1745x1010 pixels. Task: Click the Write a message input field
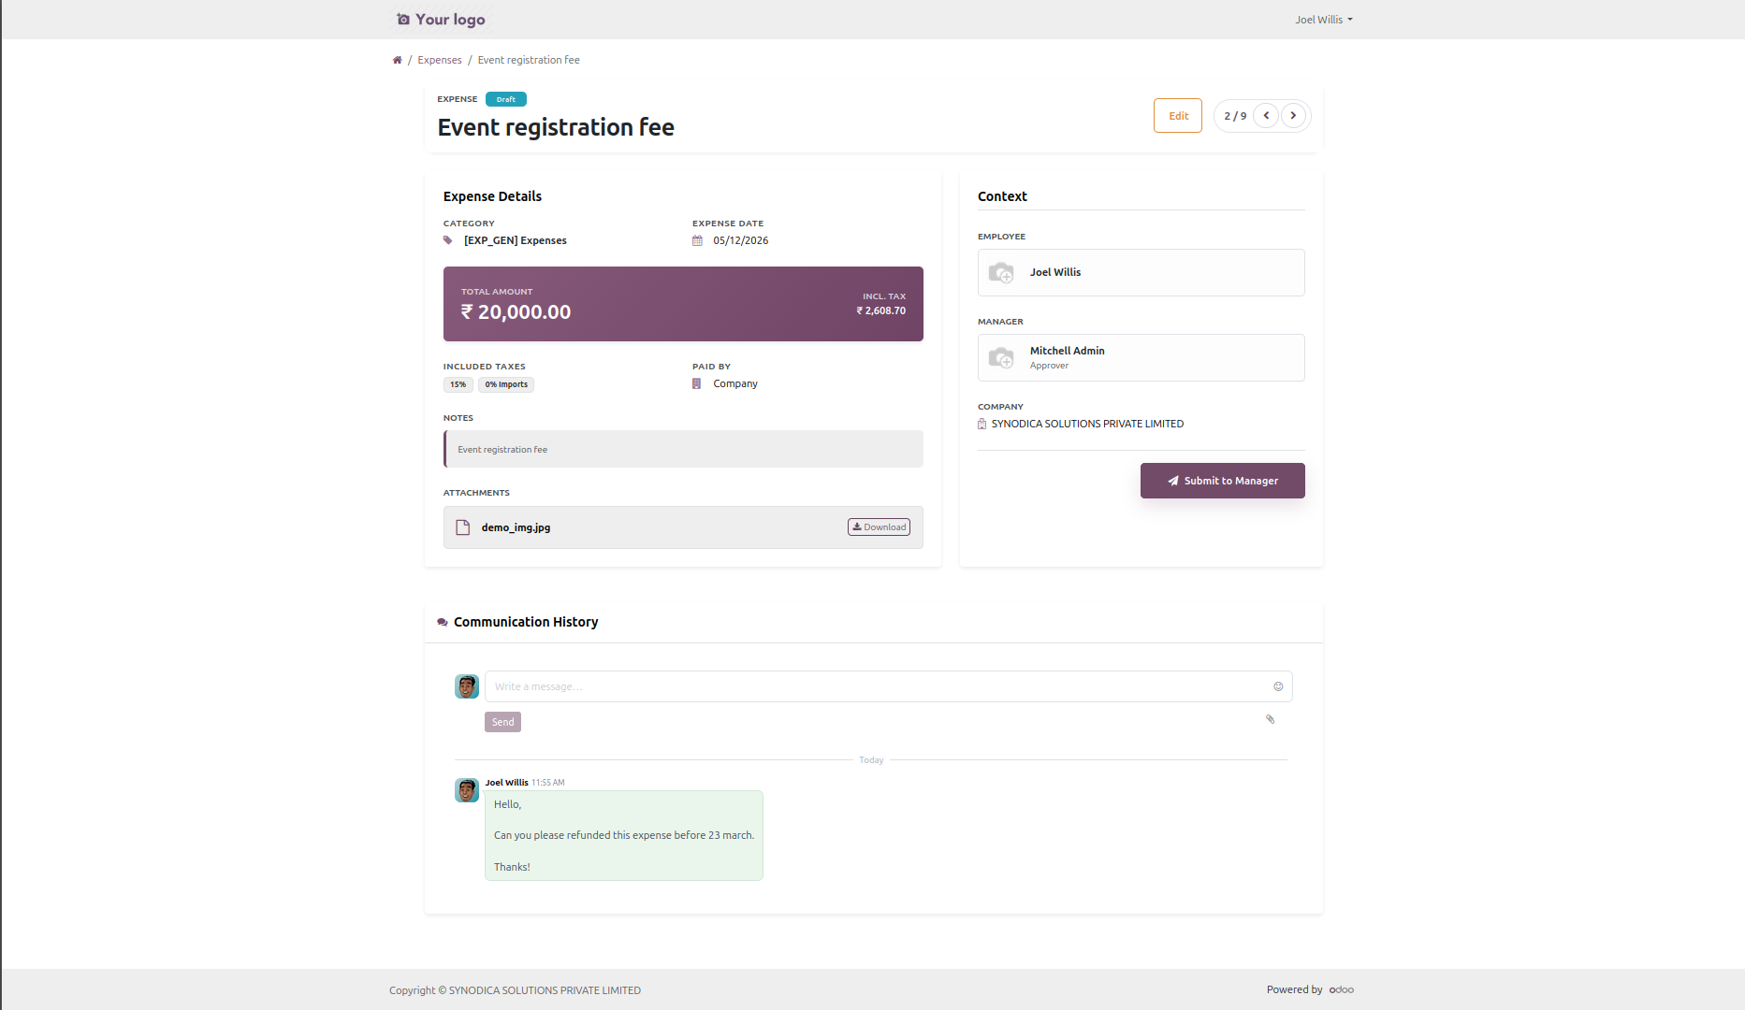click(x=888, y=686)
